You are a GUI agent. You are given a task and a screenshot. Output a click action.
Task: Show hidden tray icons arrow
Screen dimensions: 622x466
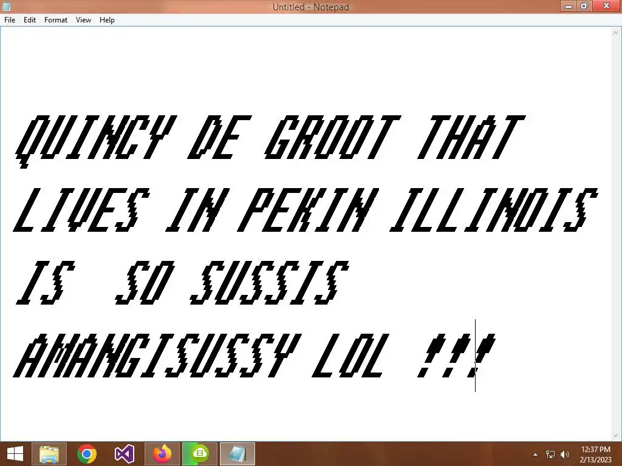pos(535,454)
